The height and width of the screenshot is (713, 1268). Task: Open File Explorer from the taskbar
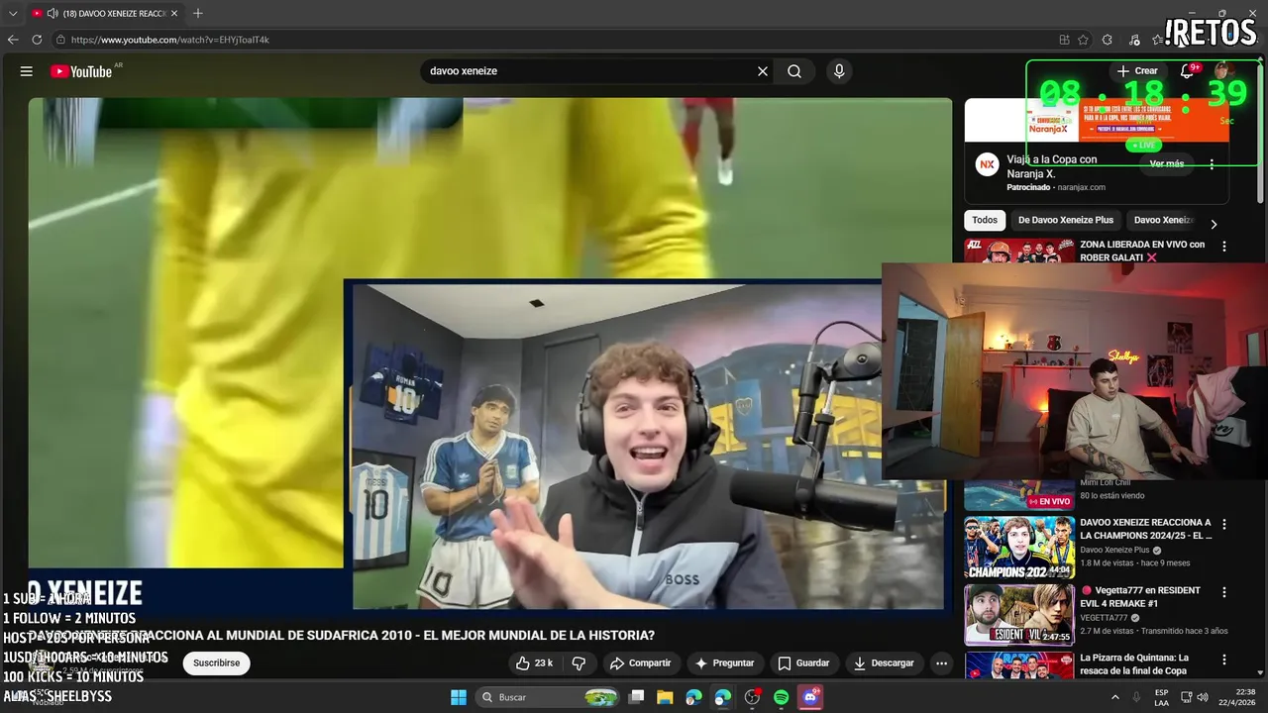click(665, 697)
